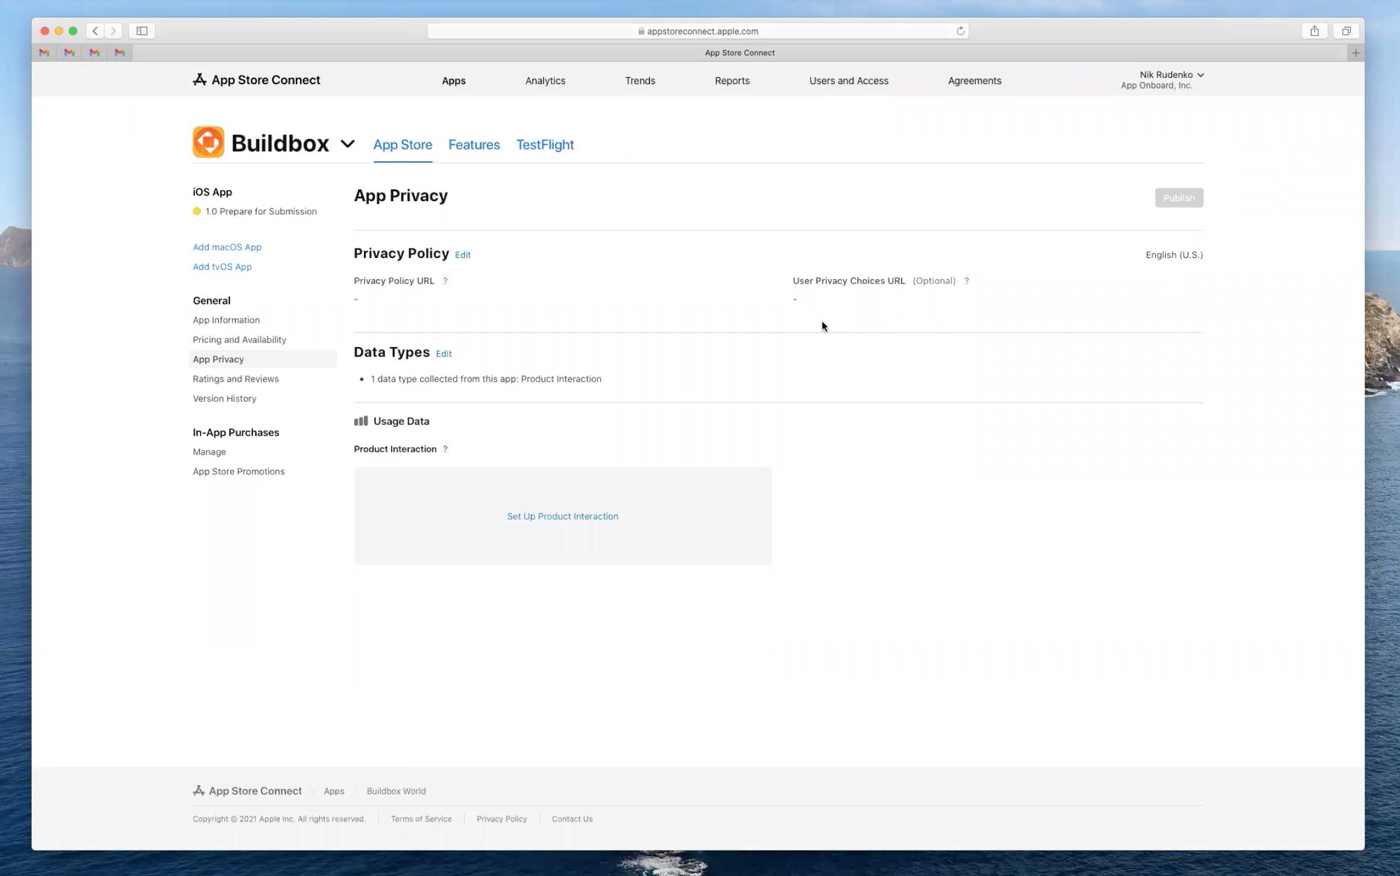Reload the page with the refresh icon

click(960, 31)
